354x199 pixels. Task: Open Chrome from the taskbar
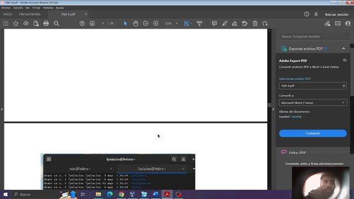pos(121,194)
